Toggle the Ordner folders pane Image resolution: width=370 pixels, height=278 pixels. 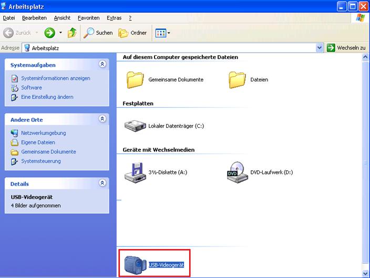coord(132,33)
